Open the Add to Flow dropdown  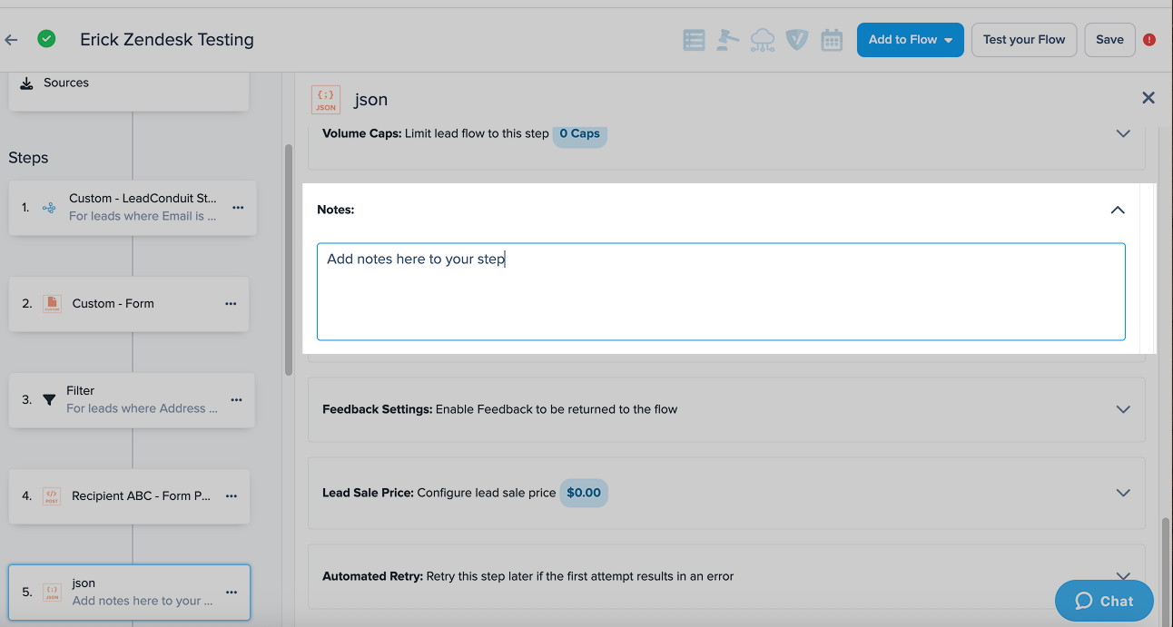tap(910, 40)
